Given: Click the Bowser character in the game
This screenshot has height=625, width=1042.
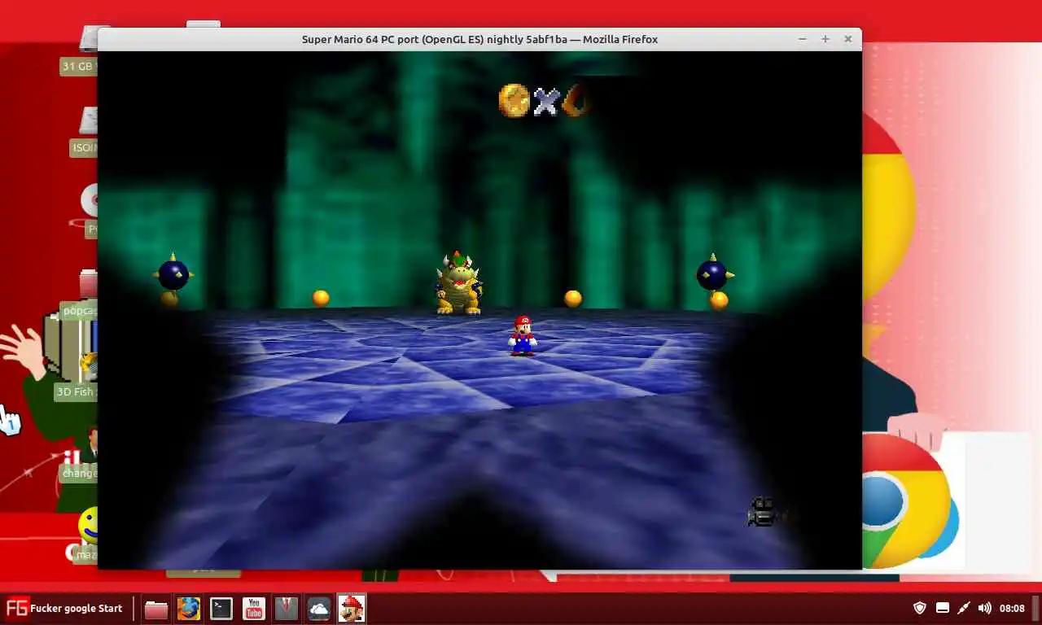Looking at the screenshot, I should pyautogui.click(x=459, y=283).
